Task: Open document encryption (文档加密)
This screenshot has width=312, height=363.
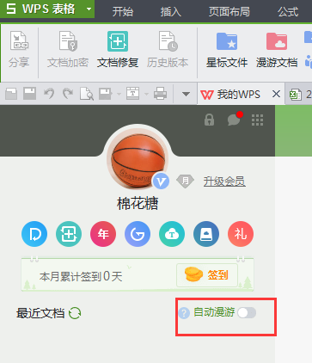Action: click(68, 49)
